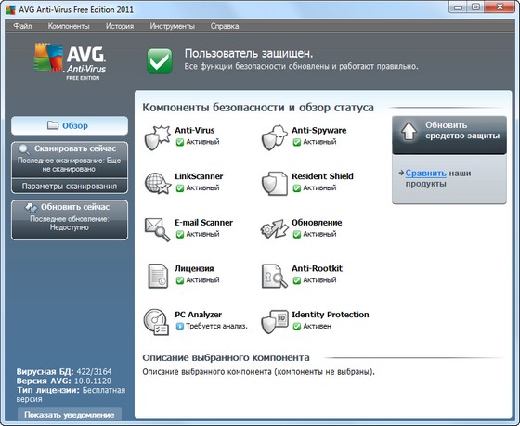Open the Справка menu

coord(225,26)
